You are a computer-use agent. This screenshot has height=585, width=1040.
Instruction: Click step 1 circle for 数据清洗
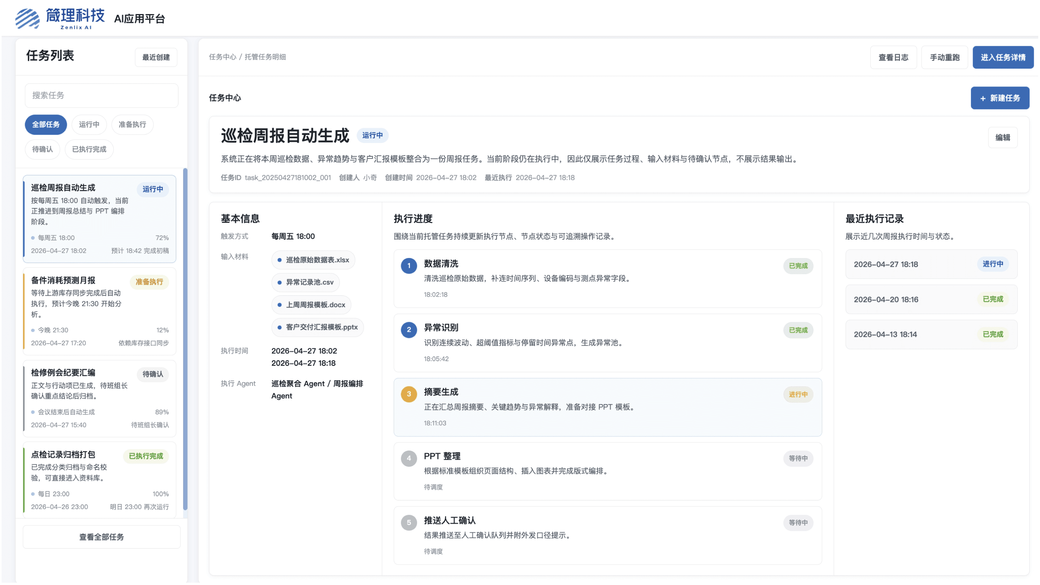click(409, 266)
